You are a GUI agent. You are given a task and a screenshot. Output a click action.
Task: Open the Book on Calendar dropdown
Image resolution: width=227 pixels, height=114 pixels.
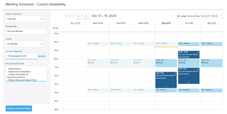click(x=25, y=19)
